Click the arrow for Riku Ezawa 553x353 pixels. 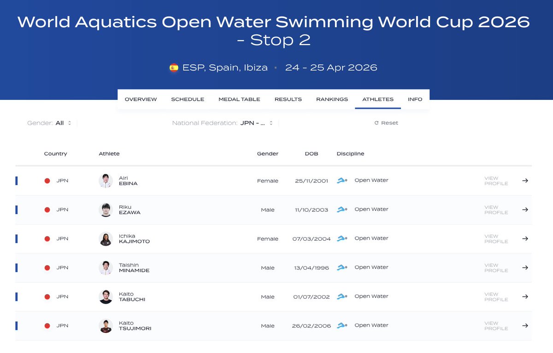[525, 209]
